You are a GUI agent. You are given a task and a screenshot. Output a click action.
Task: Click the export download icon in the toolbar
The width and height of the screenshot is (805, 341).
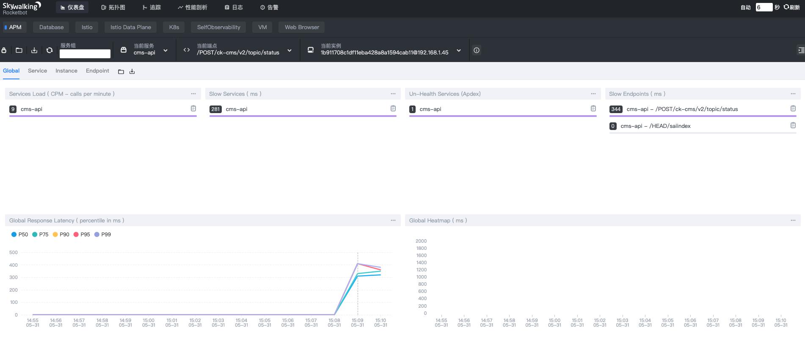34,50
